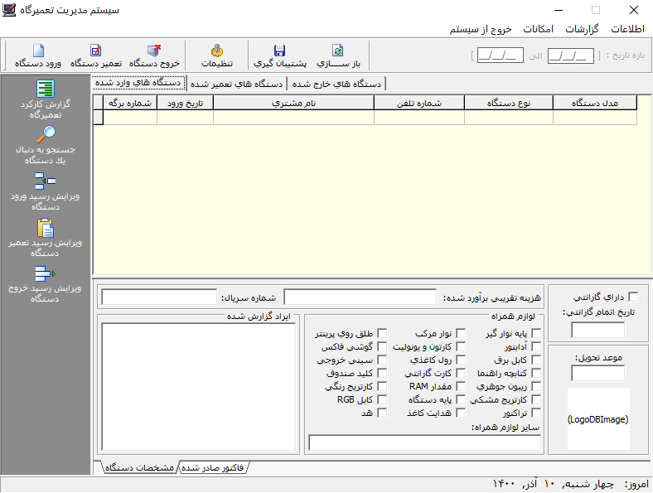653x493 pixels.
Task: Tick the کارت گارانتی checkbox
Action: (460, 374)
